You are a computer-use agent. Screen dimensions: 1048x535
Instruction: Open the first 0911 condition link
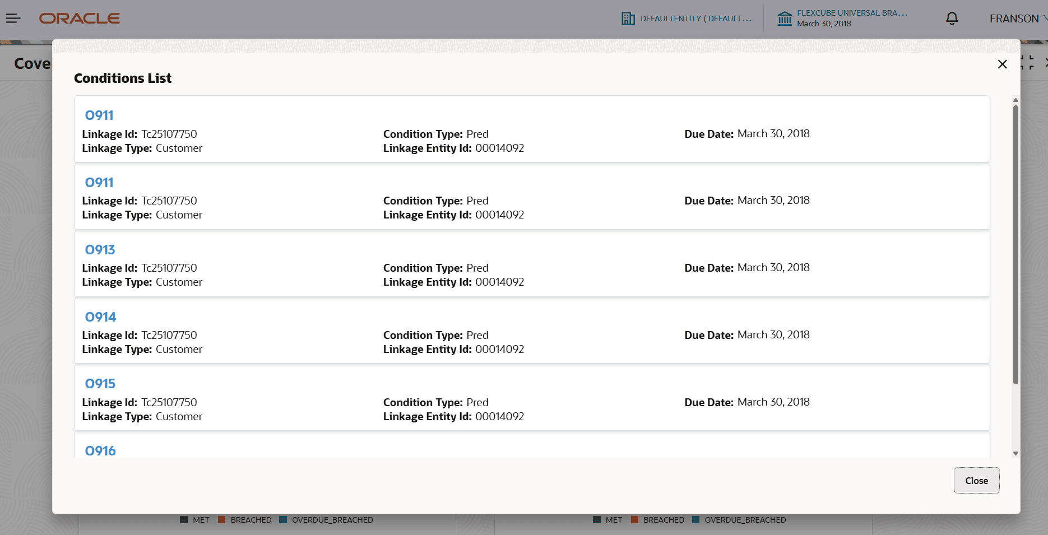click(x=99, y=115)
